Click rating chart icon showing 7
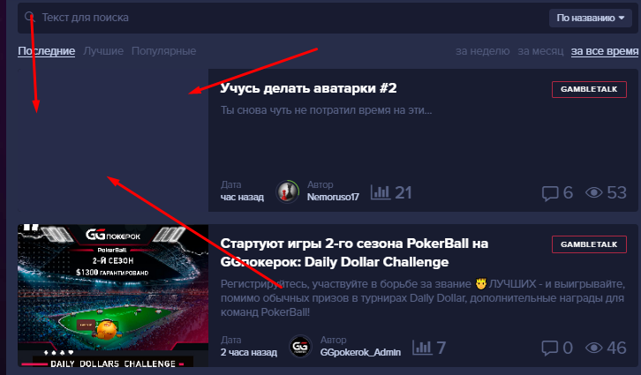Viewport: 641px width, 375px height. click(422, 348)
